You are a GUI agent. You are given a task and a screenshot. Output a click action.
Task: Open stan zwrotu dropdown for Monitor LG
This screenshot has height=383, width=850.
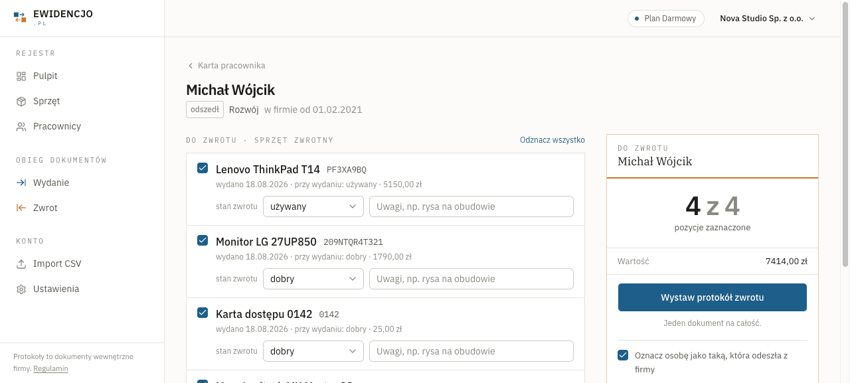pos(313,279)
